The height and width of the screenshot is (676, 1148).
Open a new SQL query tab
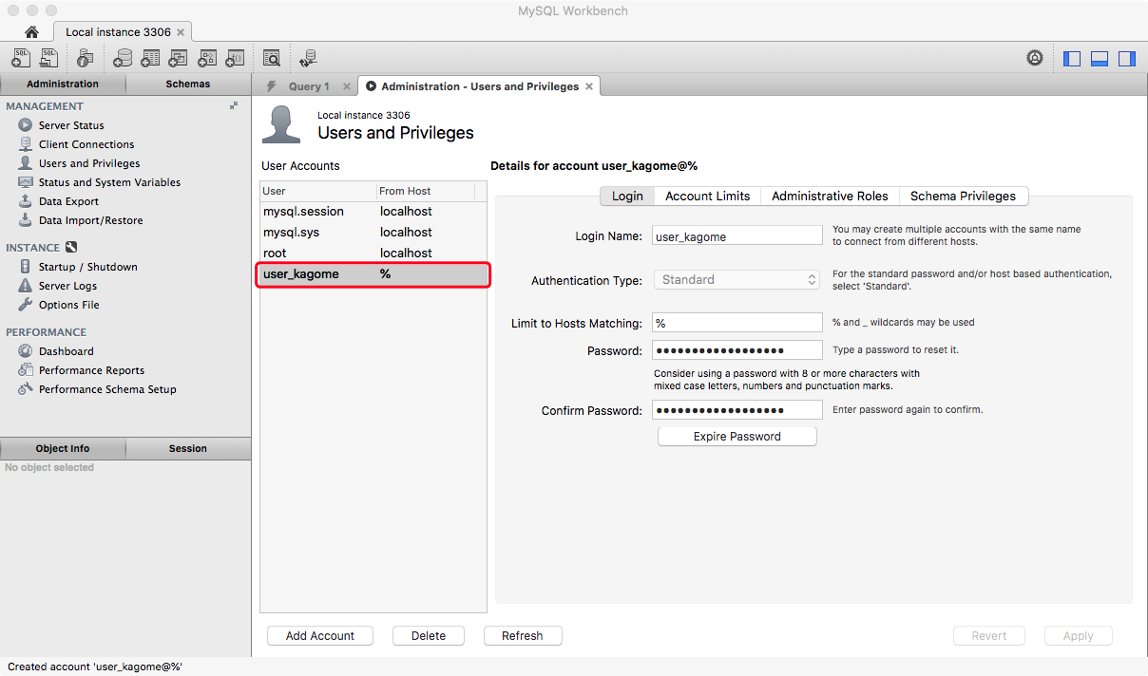click(21, 58)
